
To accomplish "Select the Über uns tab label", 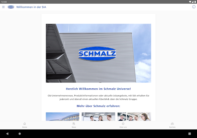I will 123,127.
